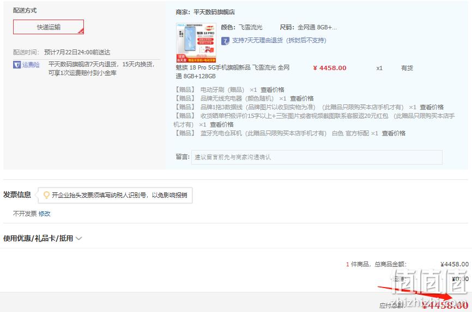Click the x1 item quantity text
Image resolution: width=472 pixels, height=312 pixels.
(379, 68)
